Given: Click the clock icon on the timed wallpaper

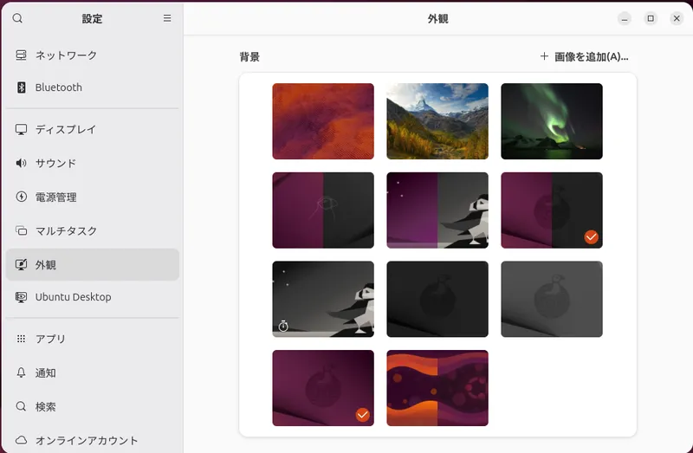Looking at the screenshot, I should (x=283, y=327).
